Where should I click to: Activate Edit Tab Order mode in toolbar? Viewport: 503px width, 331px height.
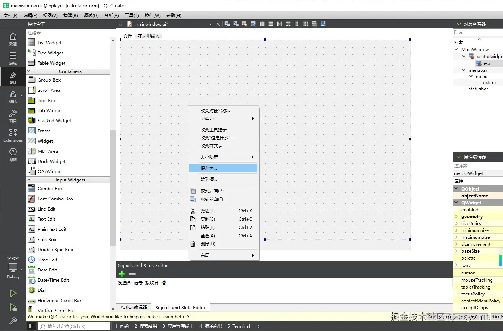click(253, 24)
